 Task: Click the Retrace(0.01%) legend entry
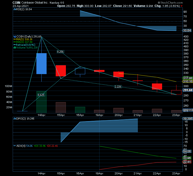[x=24, y=45]
